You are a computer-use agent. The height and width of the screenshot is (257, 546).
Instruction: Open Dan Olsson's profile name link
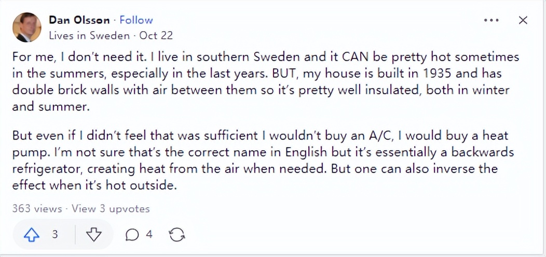[79, 20]
